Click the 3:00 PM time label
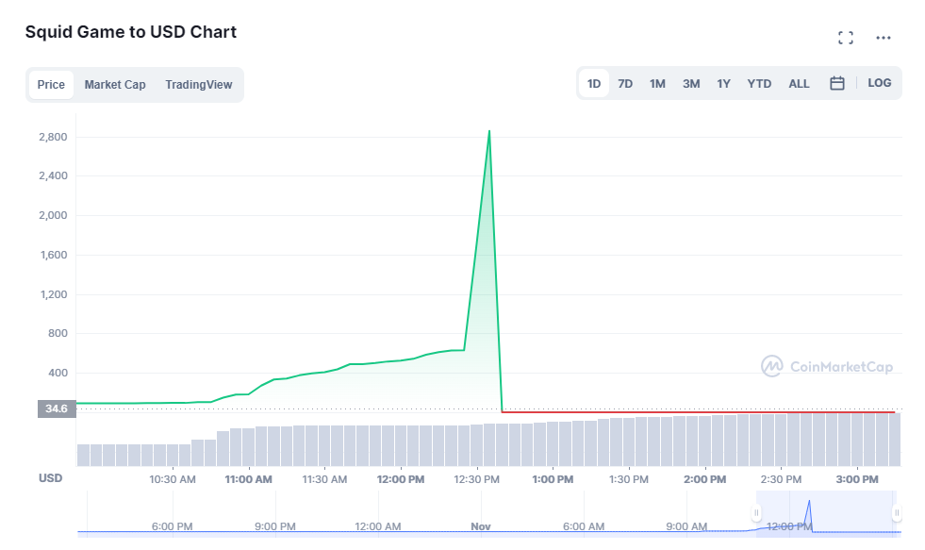The width and height of the screenshot is (925, 550). click(857, 479)
